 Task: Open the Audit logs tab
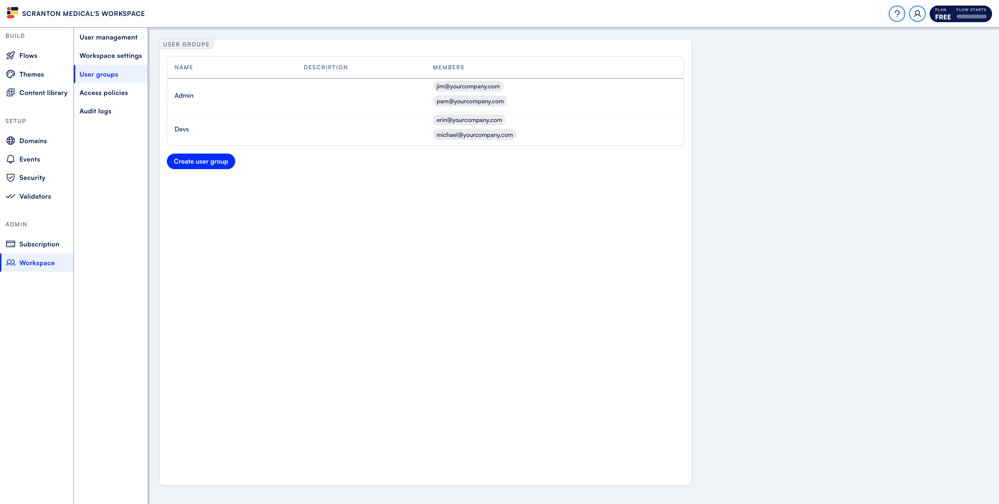(95, 111)
